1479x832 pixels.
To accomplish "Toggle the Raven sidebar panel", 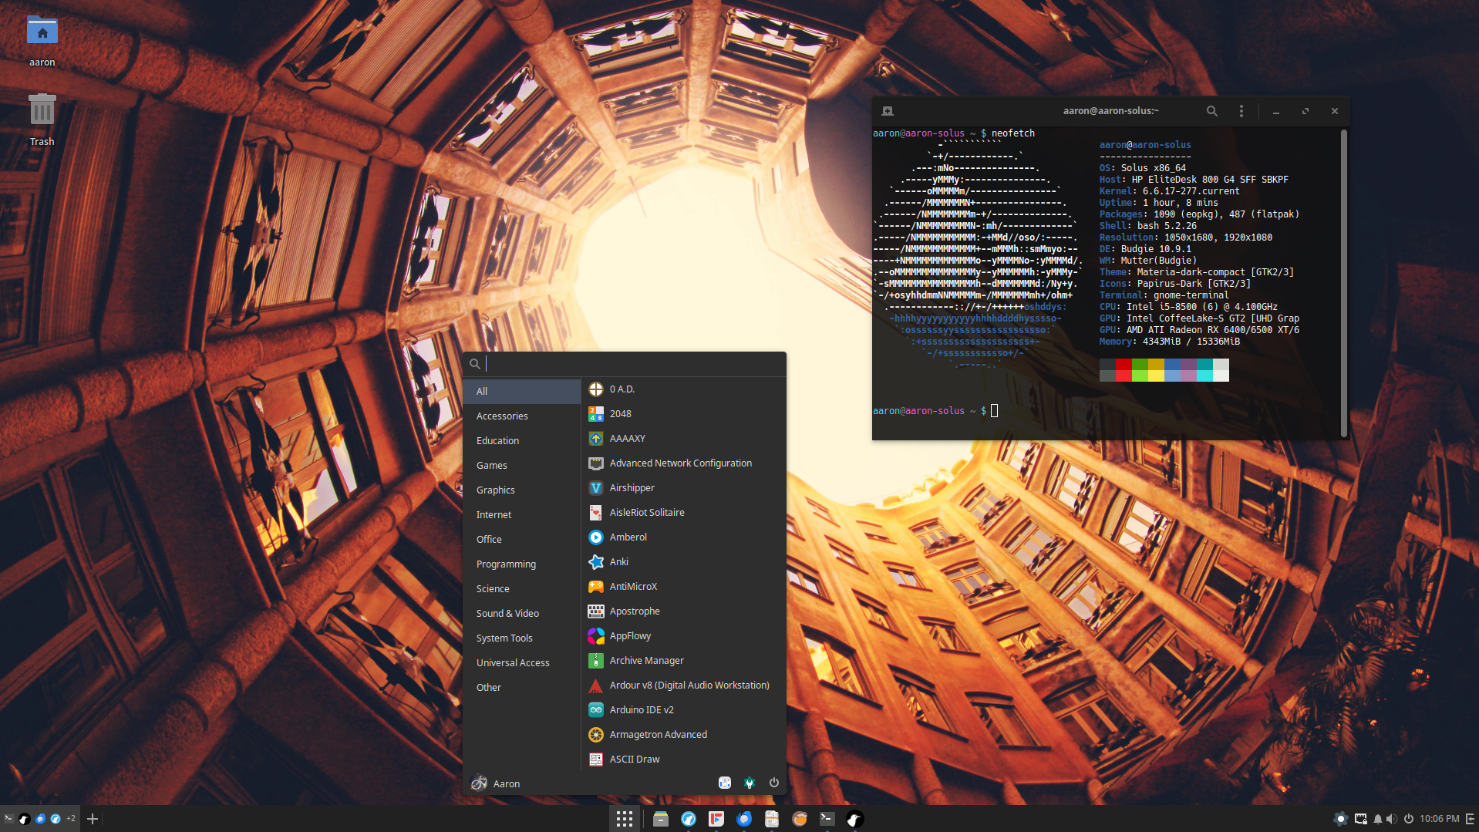I will (x=1471, y=819).
